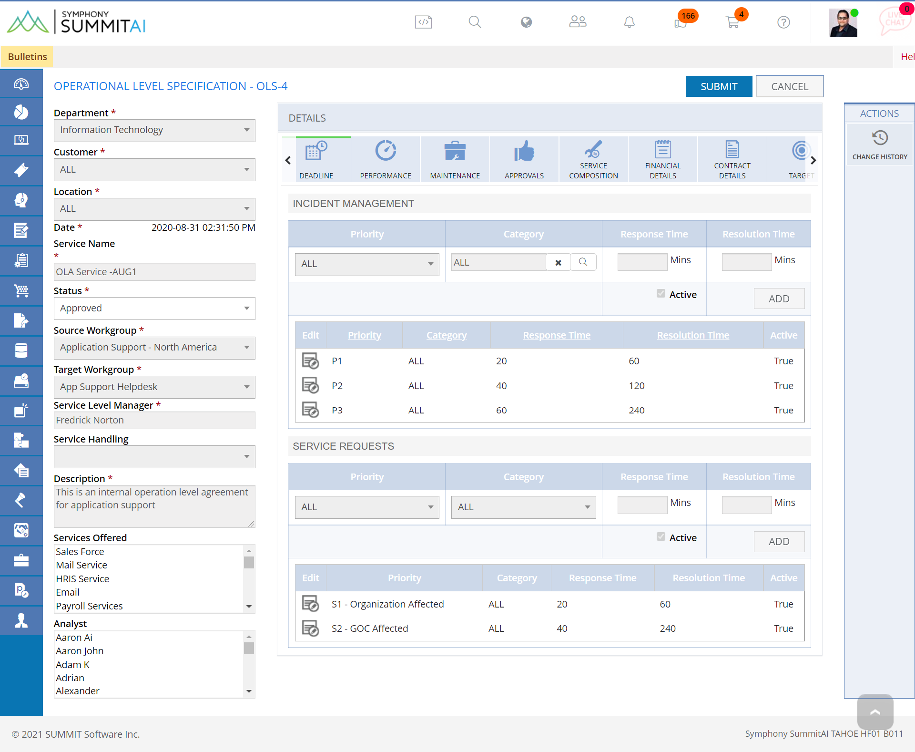Open the database cylinder icon in sidebar
The width and height of the screenshot is (915, 752).
(21, 350)
